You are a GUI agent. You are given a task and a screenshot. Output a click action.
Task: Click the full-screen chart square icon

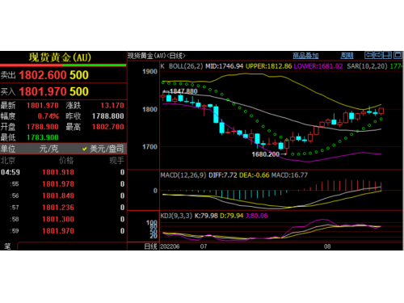click(x=398, y=55)
